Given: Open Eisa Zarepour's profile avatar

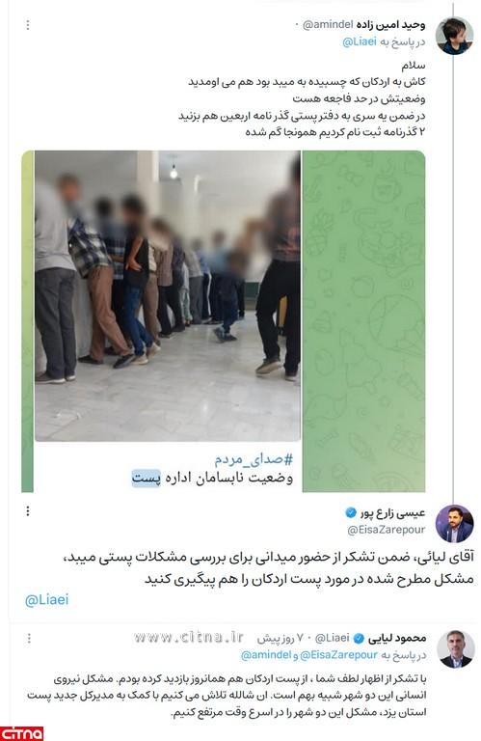Looking at the screenshot, I should [x=455, y=524].
